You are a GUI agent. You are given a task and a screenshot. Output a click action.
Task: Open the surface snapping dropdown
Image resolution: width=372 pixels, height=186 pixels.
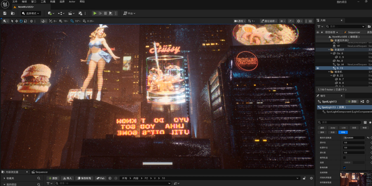44,21
